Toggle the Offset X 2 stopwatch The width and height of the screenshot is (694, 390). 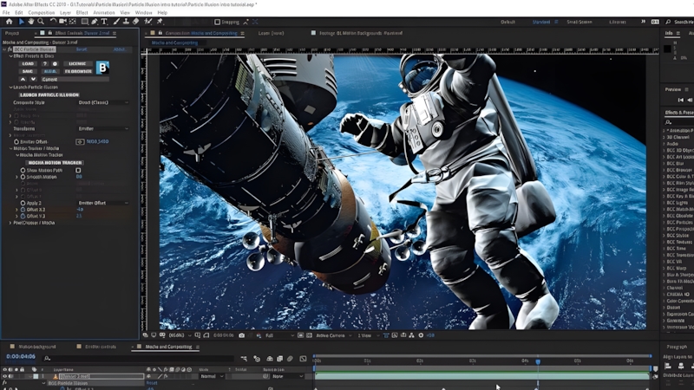(23, 210)
